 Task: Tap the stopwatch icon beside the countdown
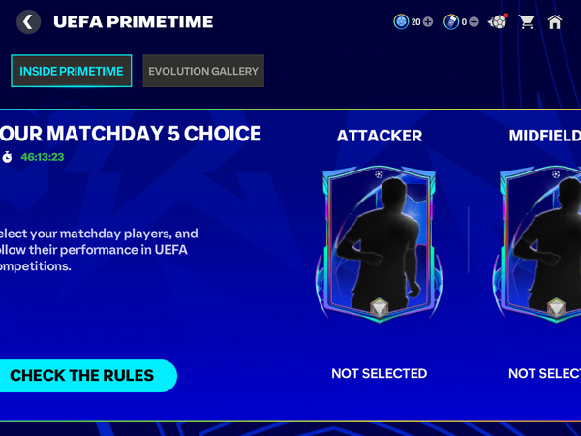point(8,156)
